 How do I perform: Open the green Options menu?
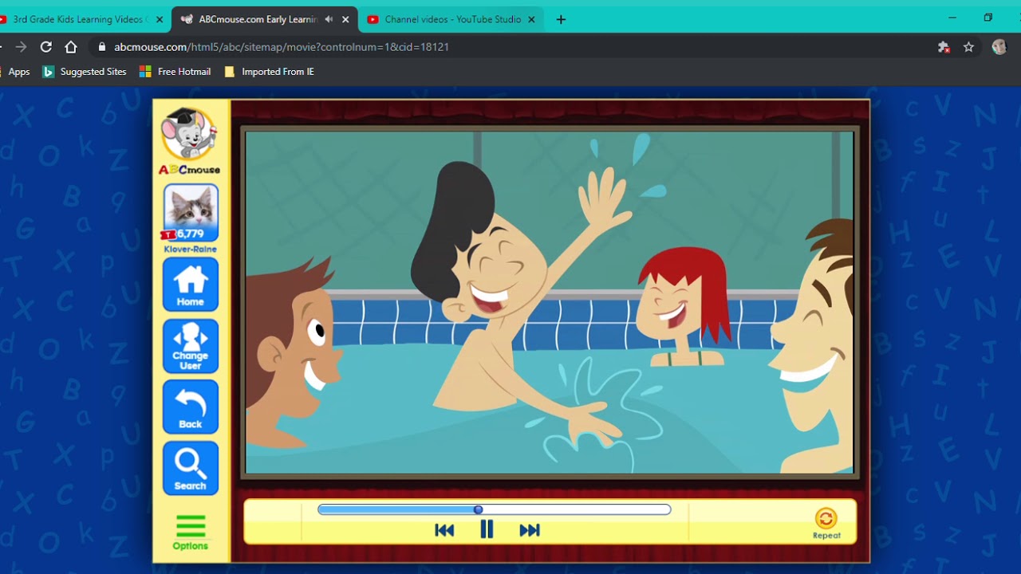(x=191, y=533)
